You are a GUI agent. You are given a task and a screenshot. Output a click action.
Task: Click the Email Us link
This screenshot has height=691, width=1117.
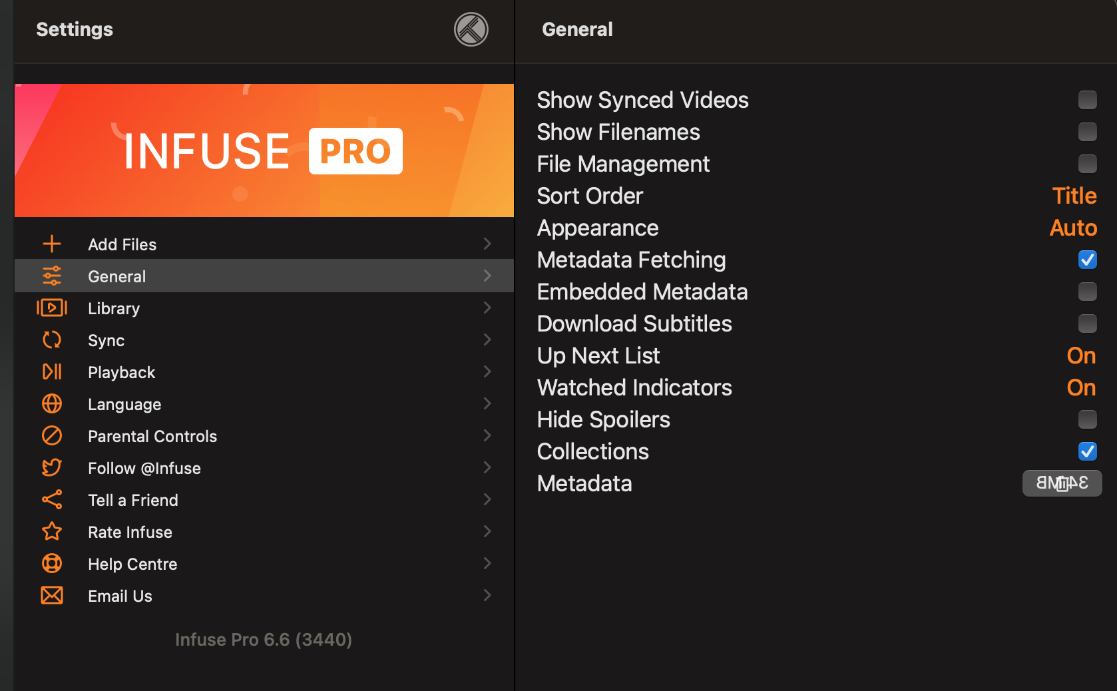(120, 596)
